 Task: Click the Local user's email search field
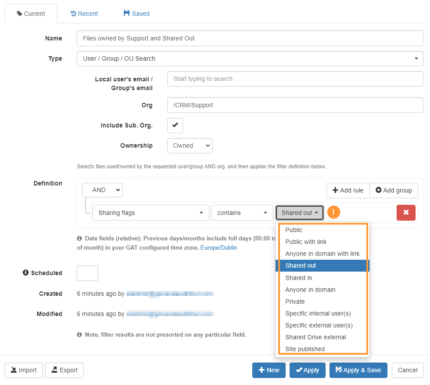click(295, 79)
